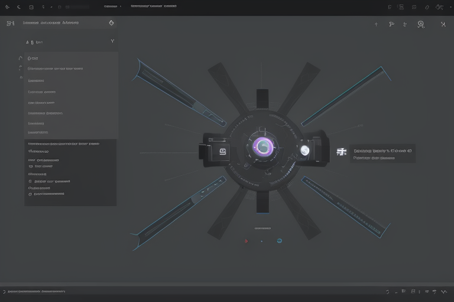Expand the first arc-marked row in the panel

coord(21,58)
